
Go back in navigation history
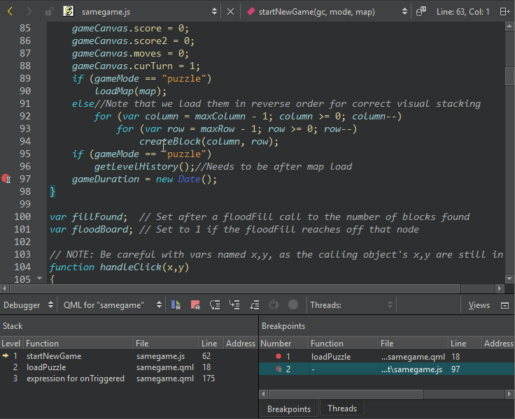[10, 11]
